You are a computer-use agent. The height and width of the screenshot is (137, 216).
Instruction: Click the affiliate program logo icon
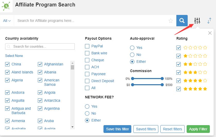(6, 6)
